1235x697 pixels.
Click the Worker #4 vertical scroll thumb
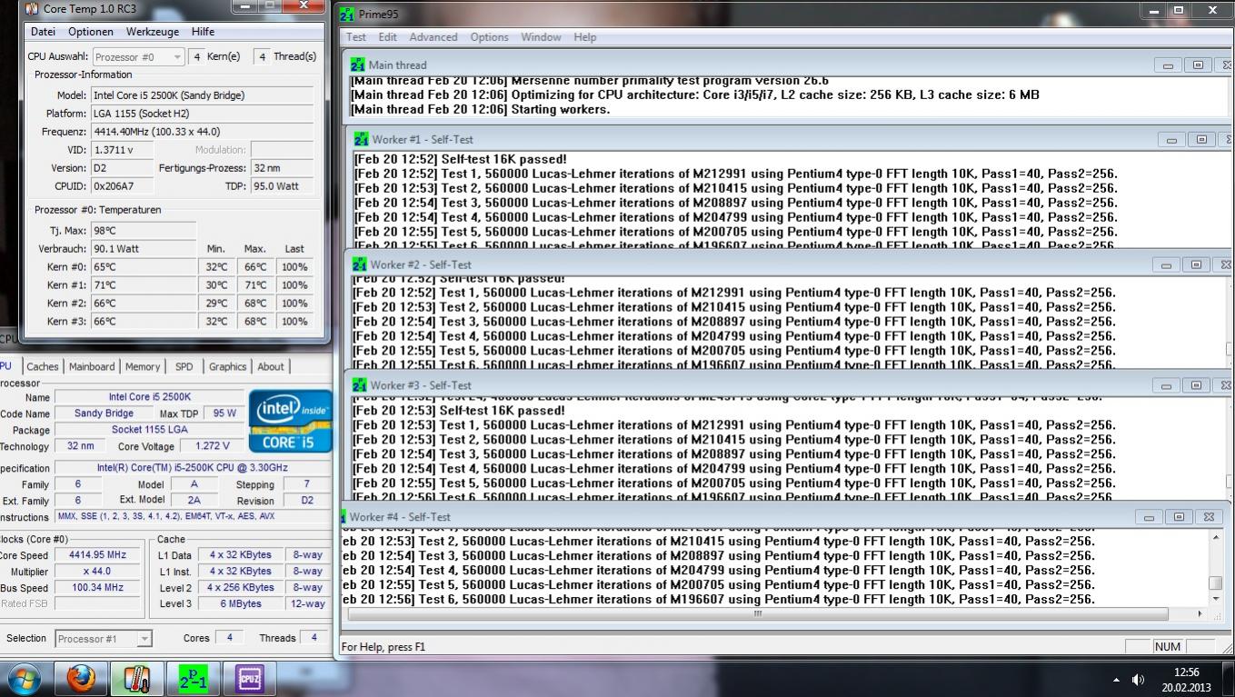pos(1216,582)
